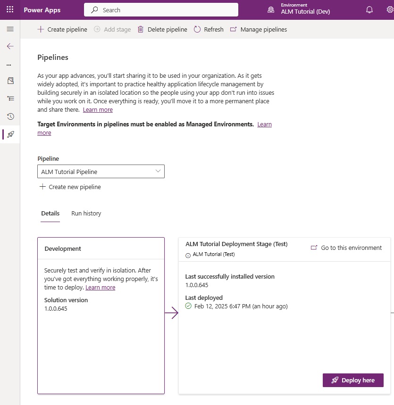Switch to the Run history tab
This screenshot has width=394, height=405.
86,214
